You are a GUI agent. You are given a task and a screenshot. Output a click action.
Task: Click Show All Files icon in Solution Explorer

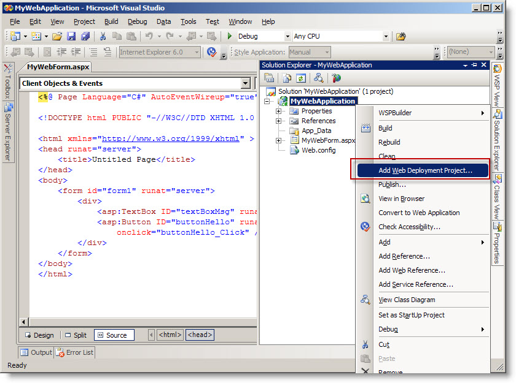(287, 78)
